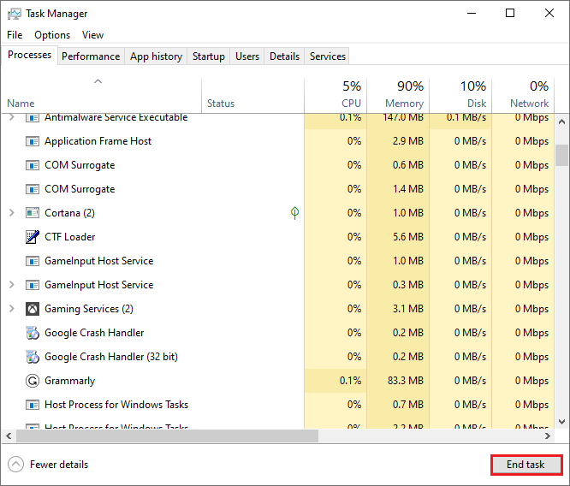Viewport: 570px width, 486px height.
Task: Collapse view with the Fewer details arrow
Action: point(15,465)
